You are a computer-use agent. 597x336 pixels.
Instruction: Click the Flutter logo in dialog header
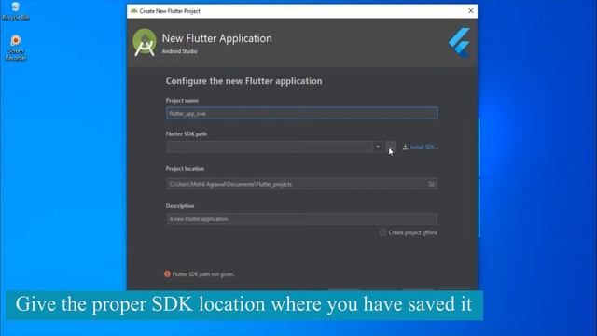click(x=460, y=42)
